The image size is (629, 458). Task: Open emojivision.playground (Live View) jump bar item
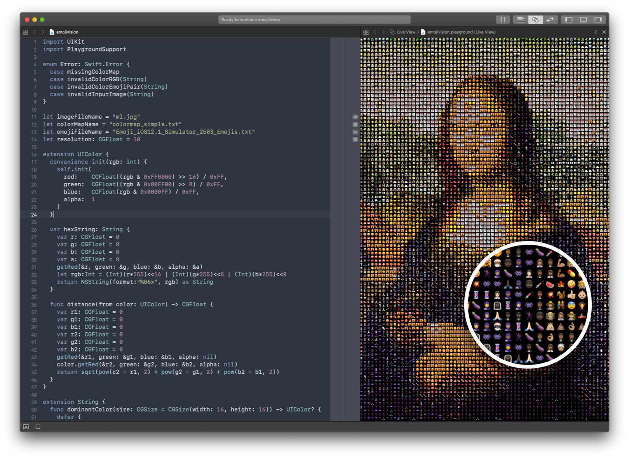point(458,32)
